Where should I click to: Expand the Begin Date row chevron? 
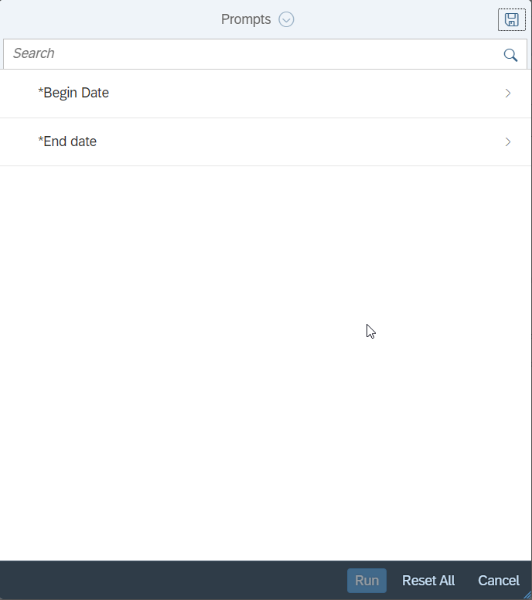(x=508, y=93)
